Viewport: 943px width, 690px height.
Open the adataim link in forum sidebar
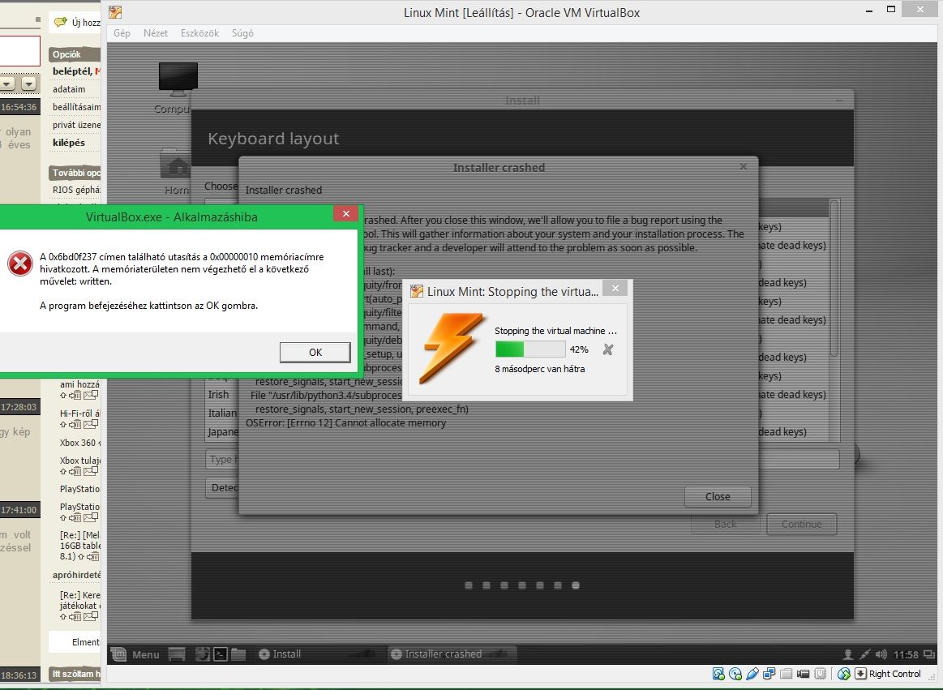point(69,89)
